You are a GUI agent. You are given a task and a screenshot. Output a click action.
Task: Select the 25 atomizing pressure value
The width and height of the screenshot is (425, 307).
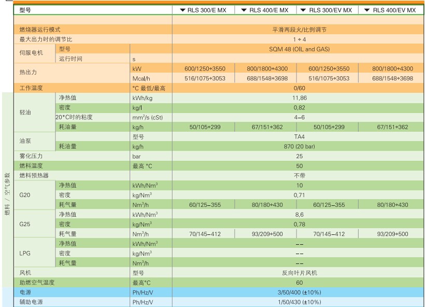[x=299, y=156]
